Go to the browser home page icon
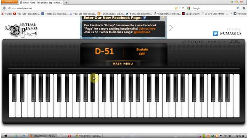 click(244, 8)
